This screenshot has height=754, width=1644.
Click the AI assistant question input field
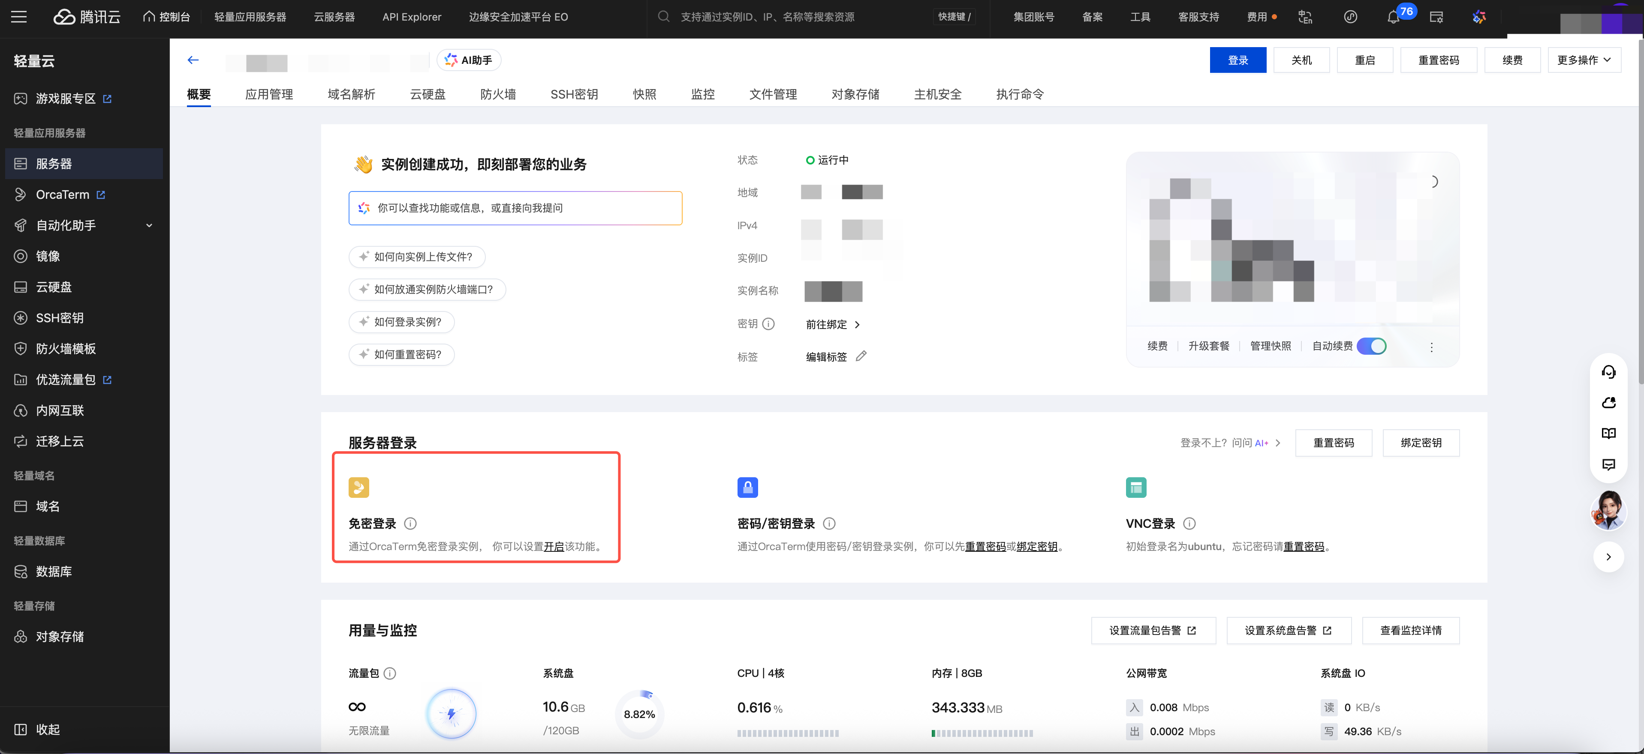pyautogui.click(x=515, y=208)
